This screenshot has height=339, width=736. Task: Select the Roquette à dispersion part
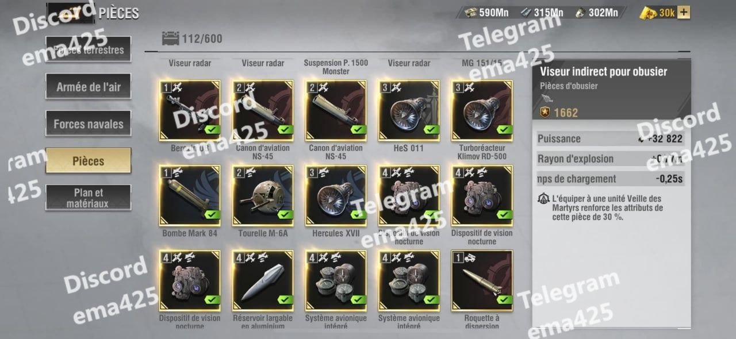[x=482, y=280]
